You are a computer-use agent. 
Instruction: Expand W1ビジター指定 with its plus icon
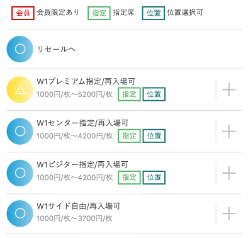tap(229, 173)
